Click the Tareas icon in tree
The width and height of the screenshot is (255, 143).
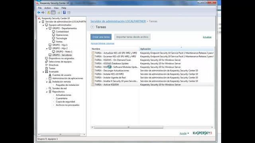pyautogui.click(x=47, y=68)
